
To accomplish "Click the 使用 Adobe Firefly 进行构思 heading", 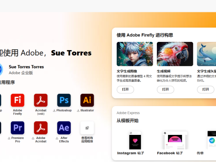I will click(x=145, y=35).
